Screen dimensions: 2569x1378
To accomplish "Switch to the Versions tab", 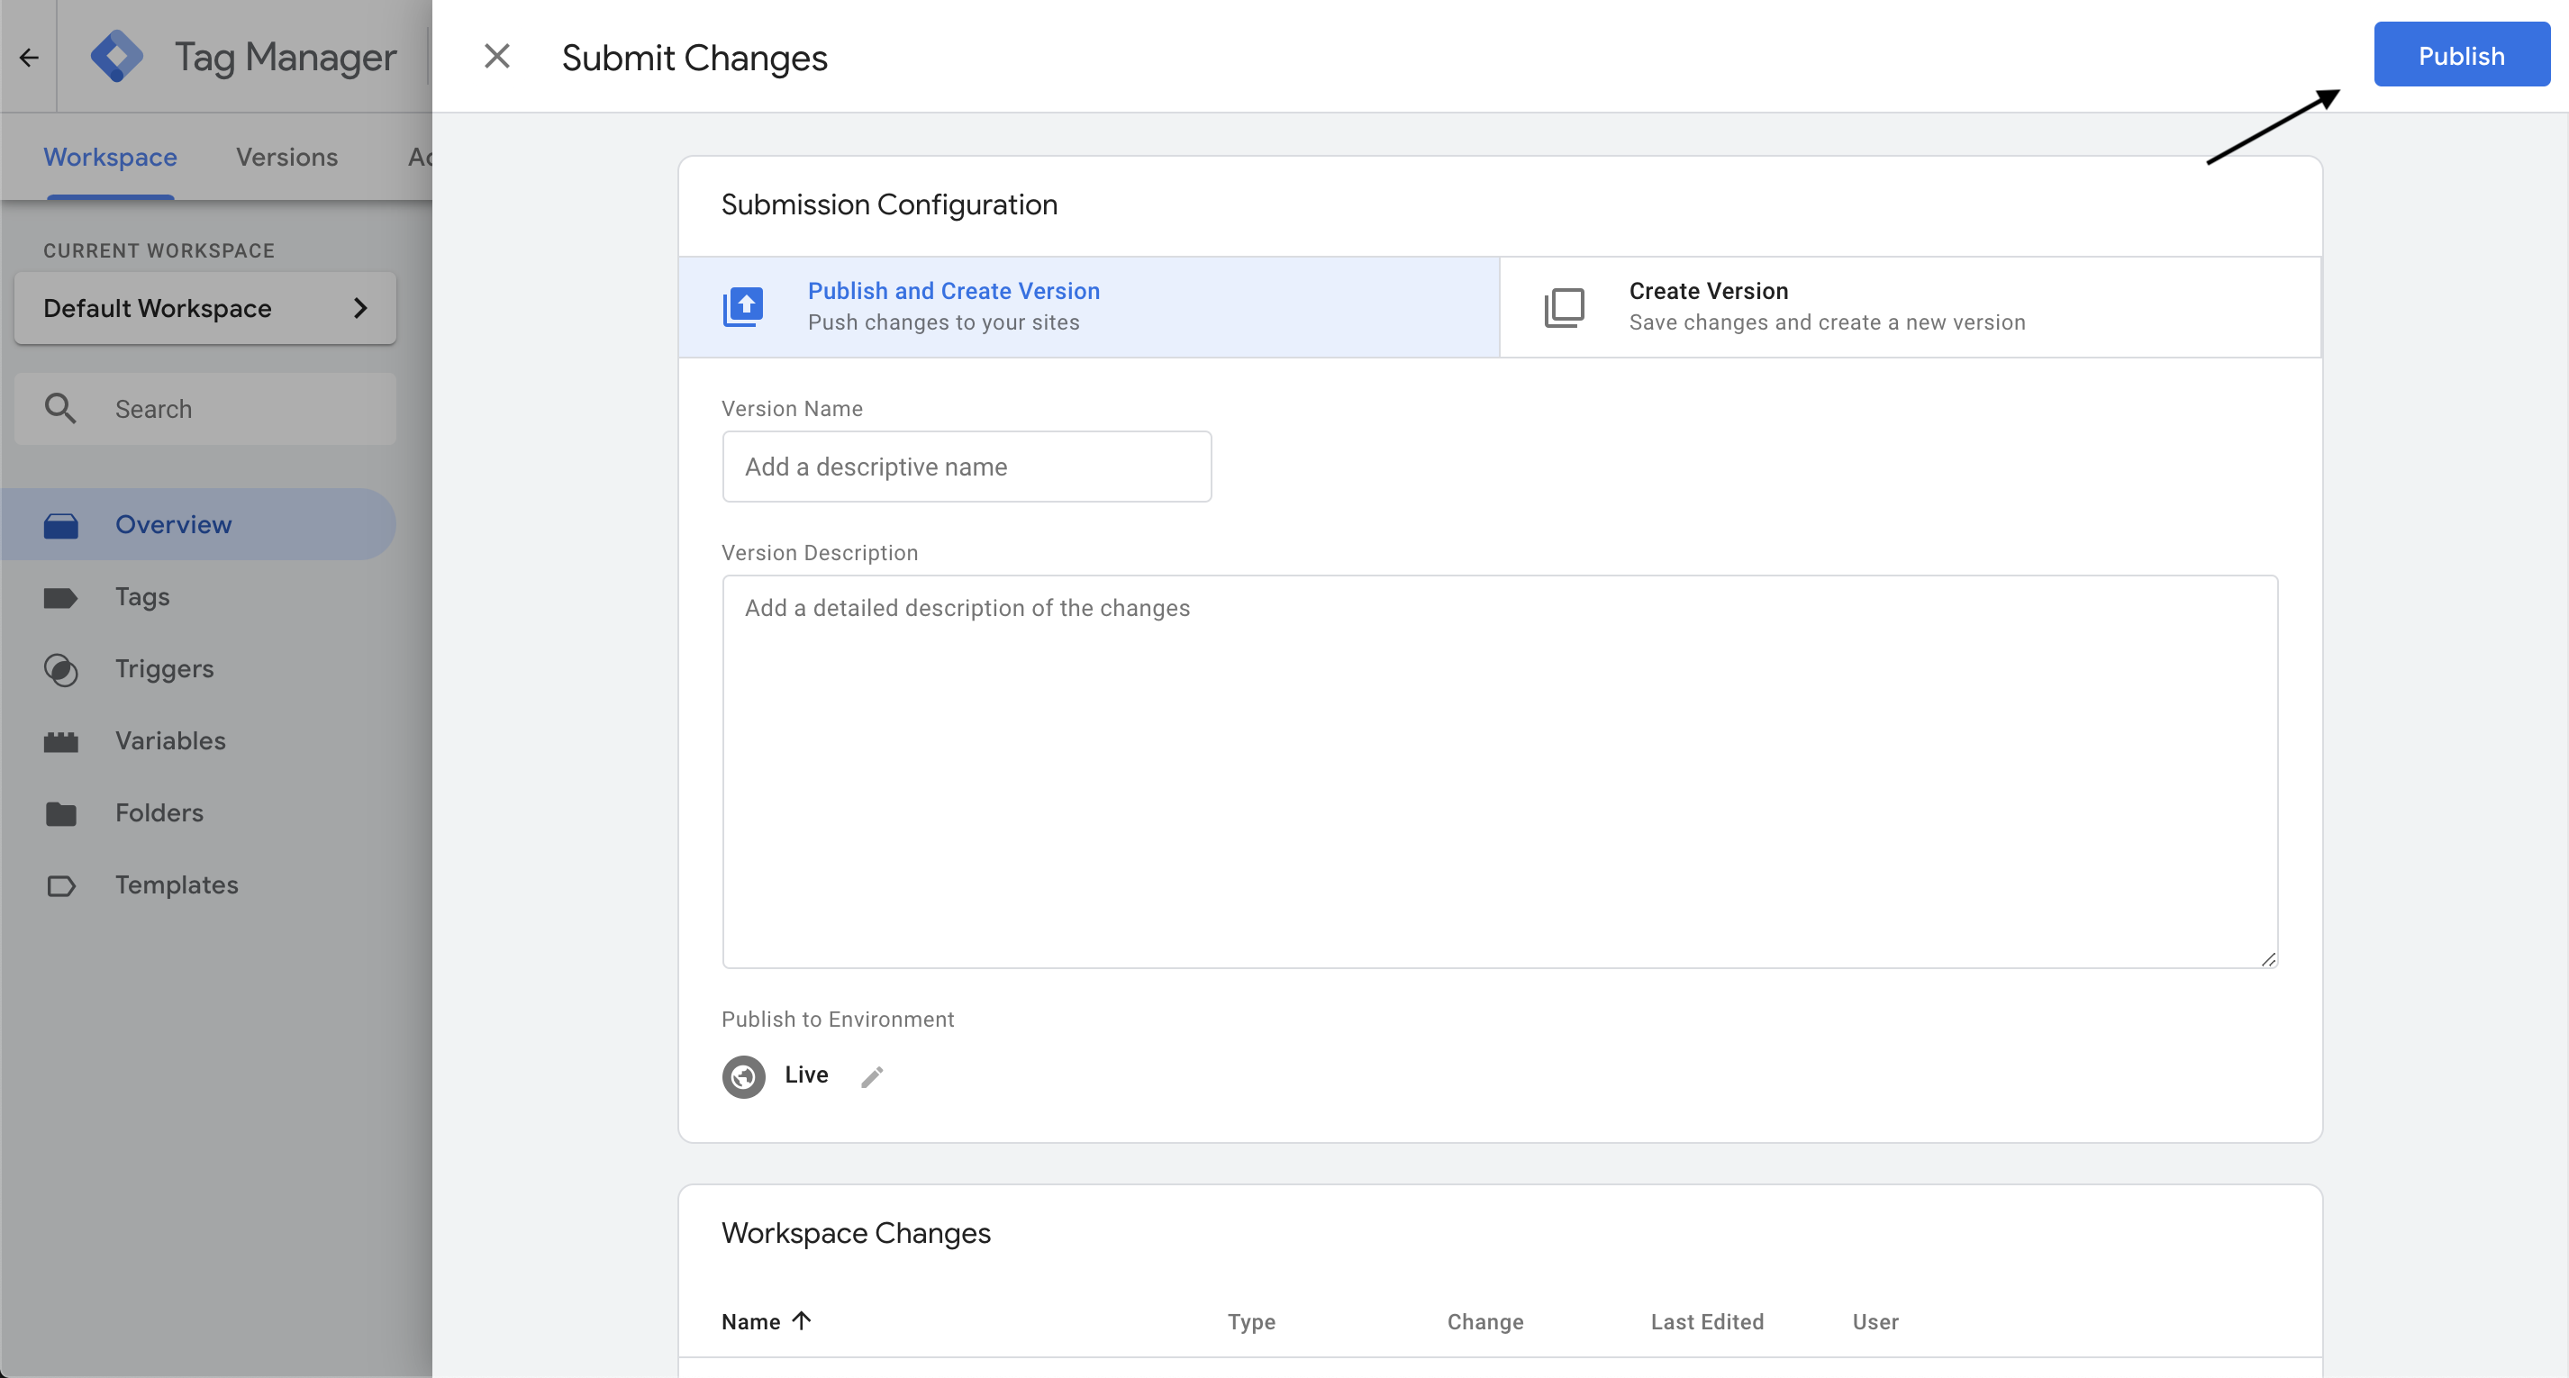I will [x=286, y=157].
